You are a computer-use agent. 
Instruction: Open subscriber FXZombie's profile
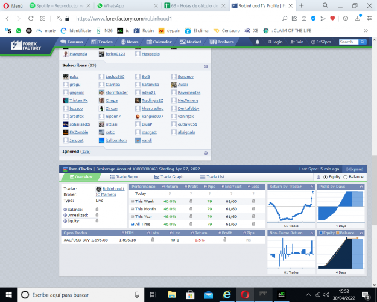tap(79, 132)
